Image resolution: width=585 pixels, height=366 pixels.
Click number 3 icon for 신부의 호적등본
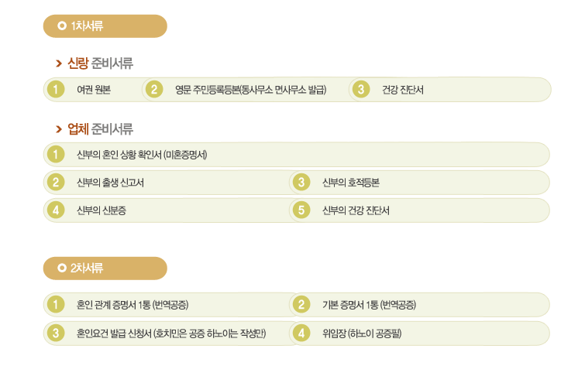tap(300, 183)
